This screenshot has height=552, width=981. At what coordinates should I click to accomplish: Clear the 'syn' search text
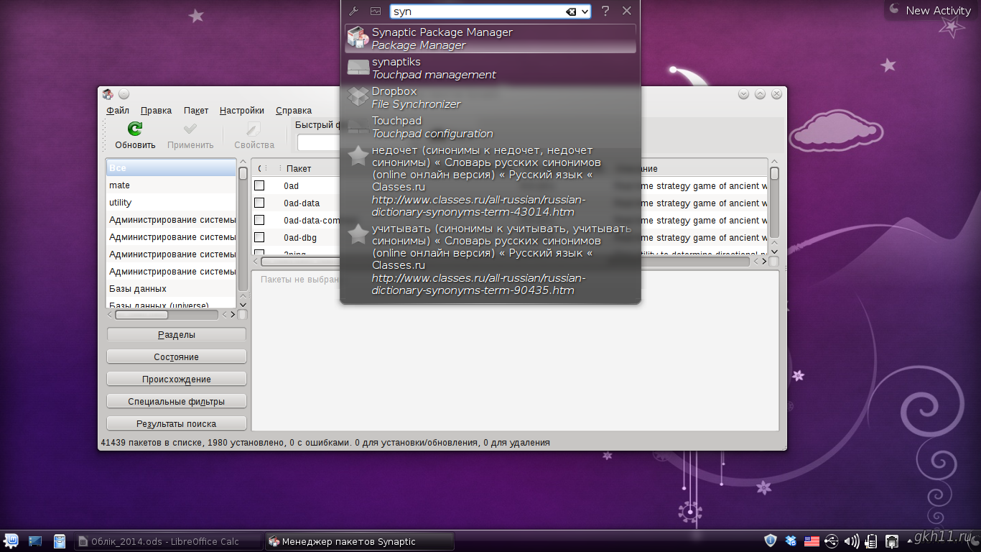pos(571,11)
